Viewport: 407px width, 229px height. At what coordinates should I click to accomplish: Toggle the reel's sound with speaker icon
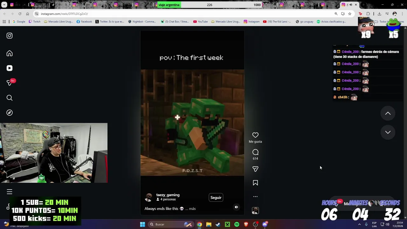pyautogui.click(x=236, y=207)
